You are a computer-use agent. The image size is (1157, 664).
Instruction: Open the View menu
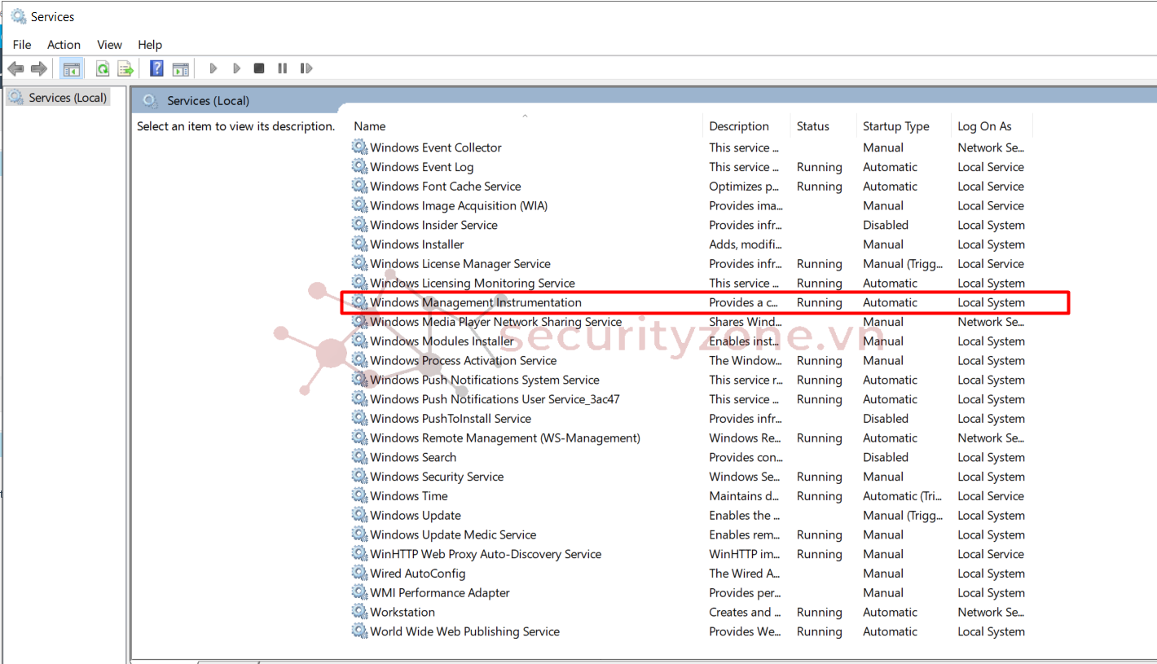tap(109, 45)
